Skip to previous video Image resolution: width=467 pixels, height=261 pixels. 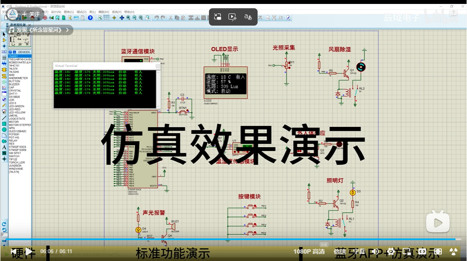13,251
